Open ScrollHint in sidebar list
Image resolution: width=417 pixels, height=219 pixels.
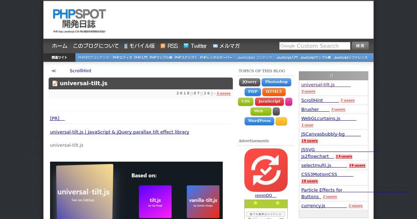[x=320, y=100]
